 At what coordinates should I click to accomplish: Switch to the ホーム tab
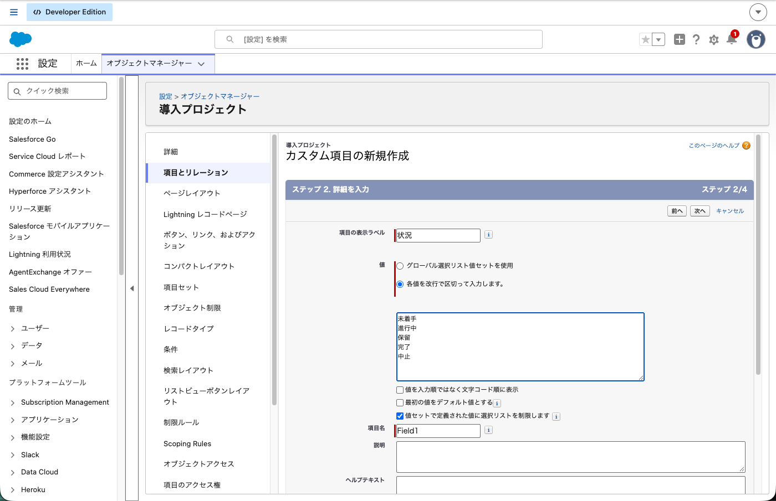[x=86, y=63]
